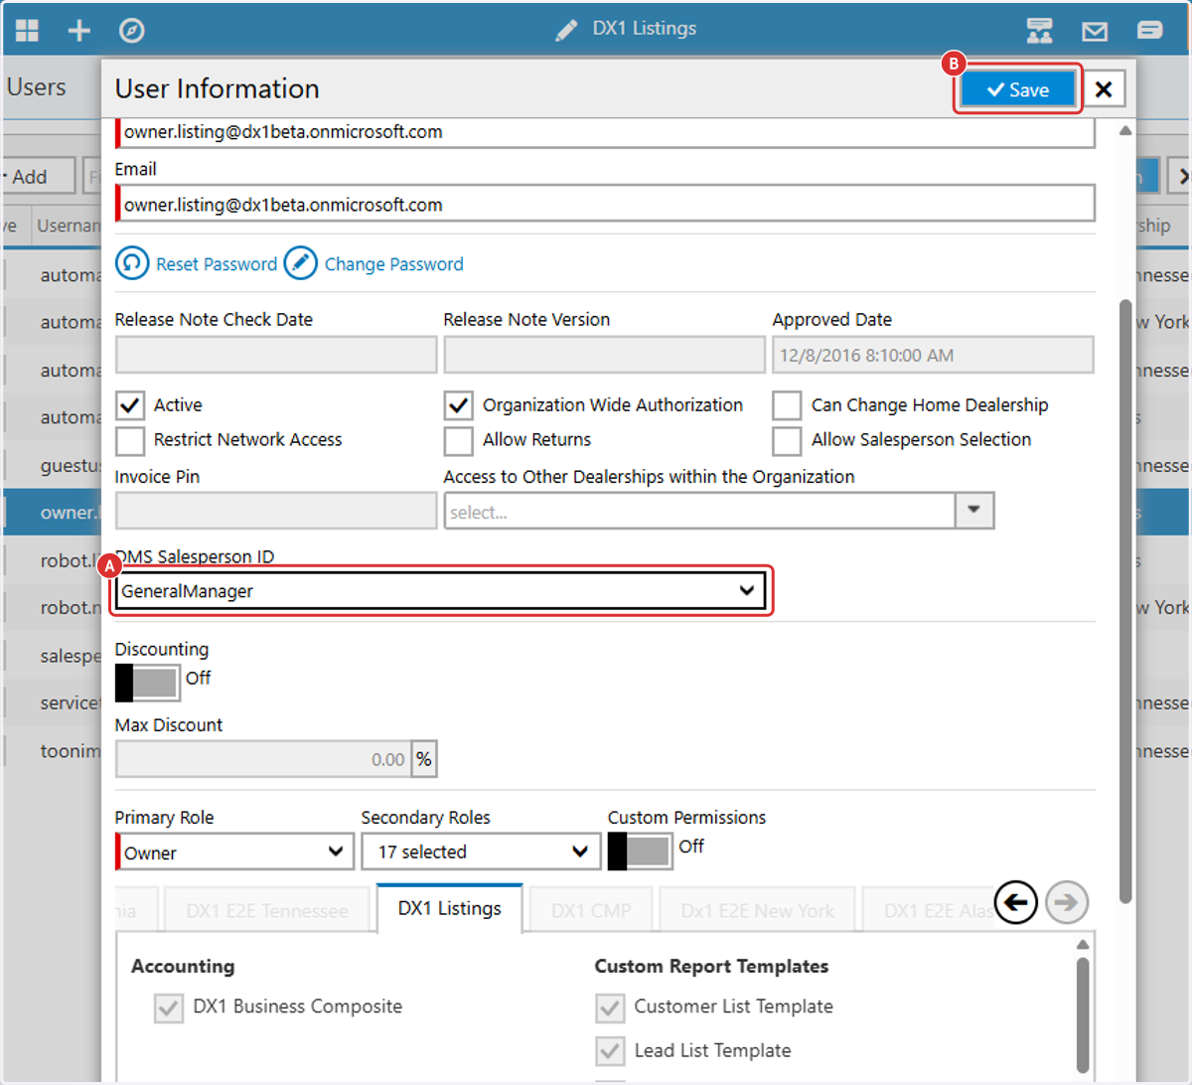Switch to the Dx1 E2E New York tab

pos(757,910)
